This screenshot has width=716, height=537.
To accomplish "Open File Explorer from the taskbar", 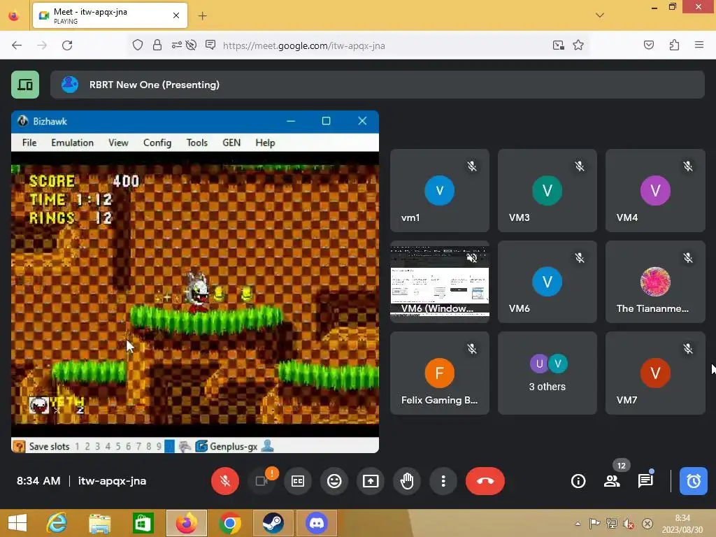I will [x=99, y=523].
